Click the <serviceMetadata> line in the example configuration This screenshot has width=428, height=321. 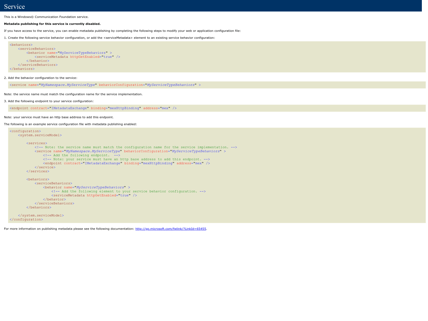coord(94,195)
